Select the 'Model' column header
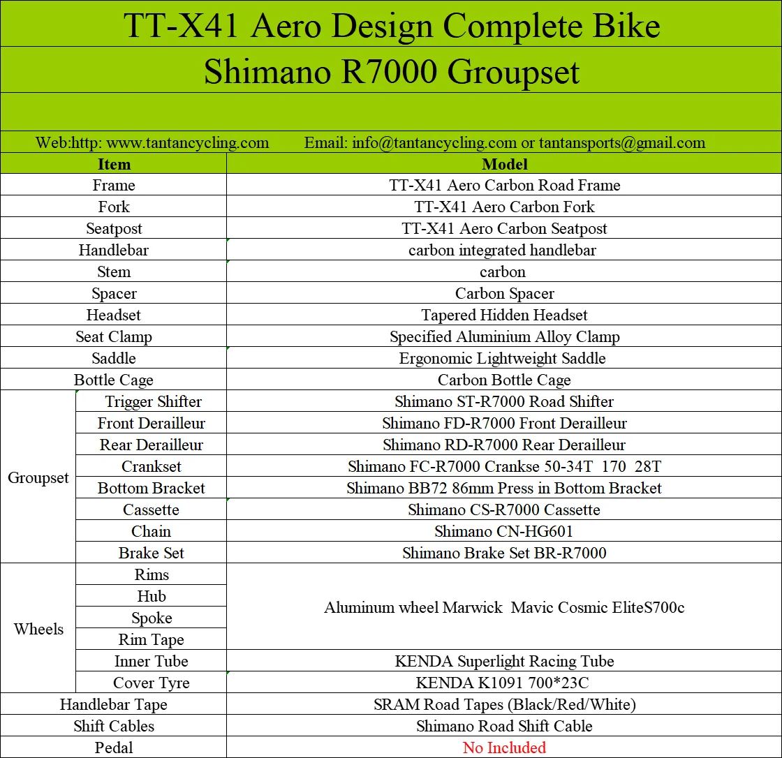 coord(504,163)
